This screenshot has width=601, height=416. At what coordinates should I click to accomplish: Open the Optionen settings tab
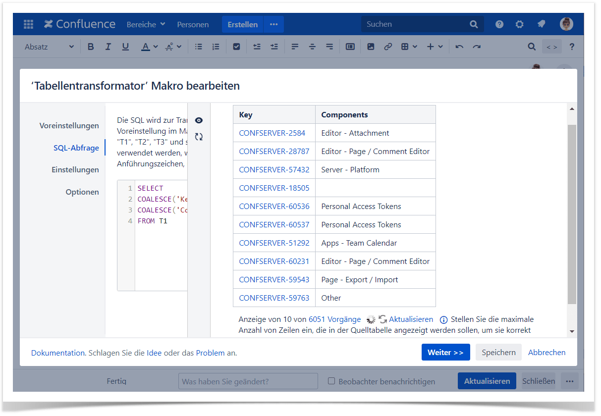point(82,192)
